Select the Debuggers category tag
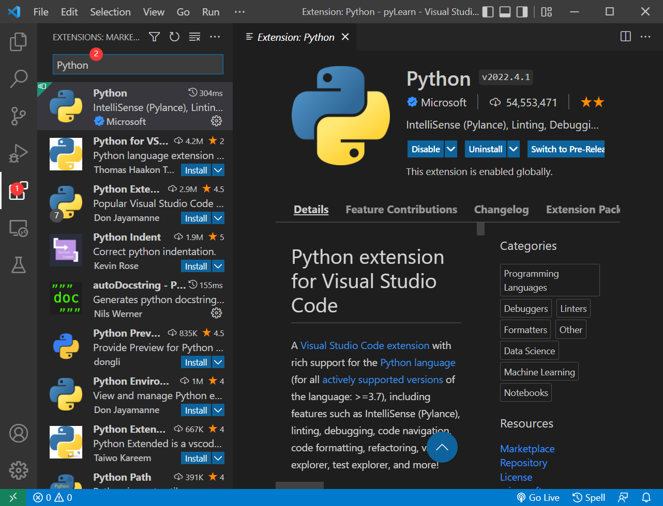The width and height of the screenshot is (663, 506). point(526,309)
